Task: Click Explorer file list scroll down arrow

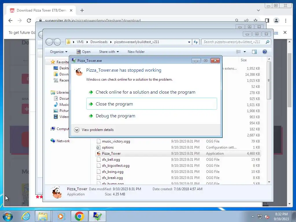Action: [x=269, y=182]
